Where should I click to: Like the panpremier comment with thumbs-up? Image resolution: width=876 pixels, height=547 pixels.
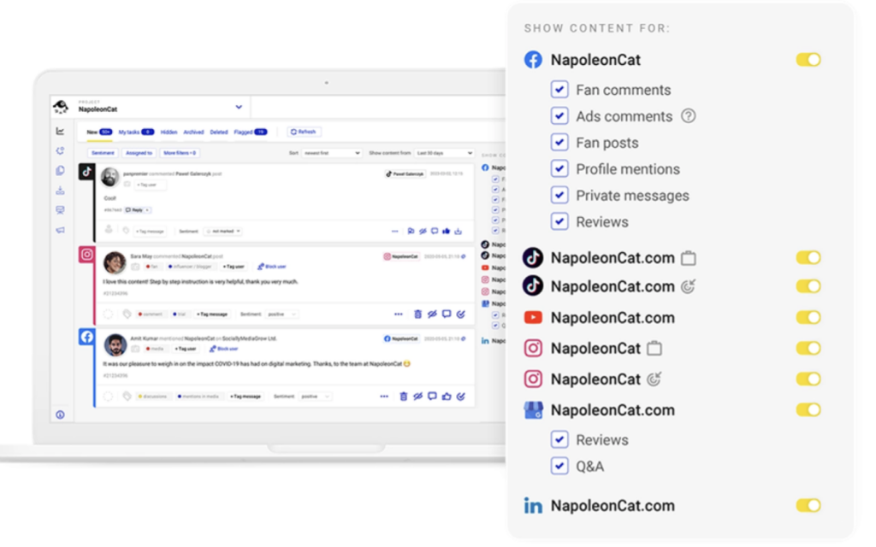tap(446, 231)
